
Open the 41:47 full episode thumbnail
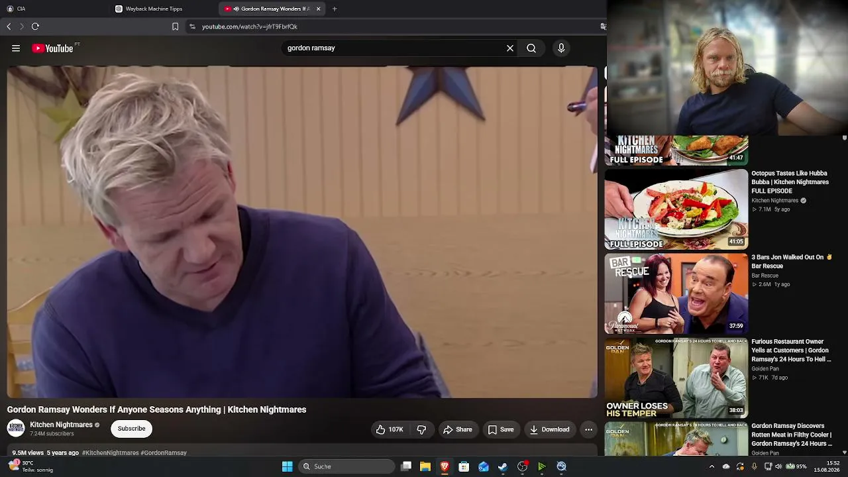point(676,150)
